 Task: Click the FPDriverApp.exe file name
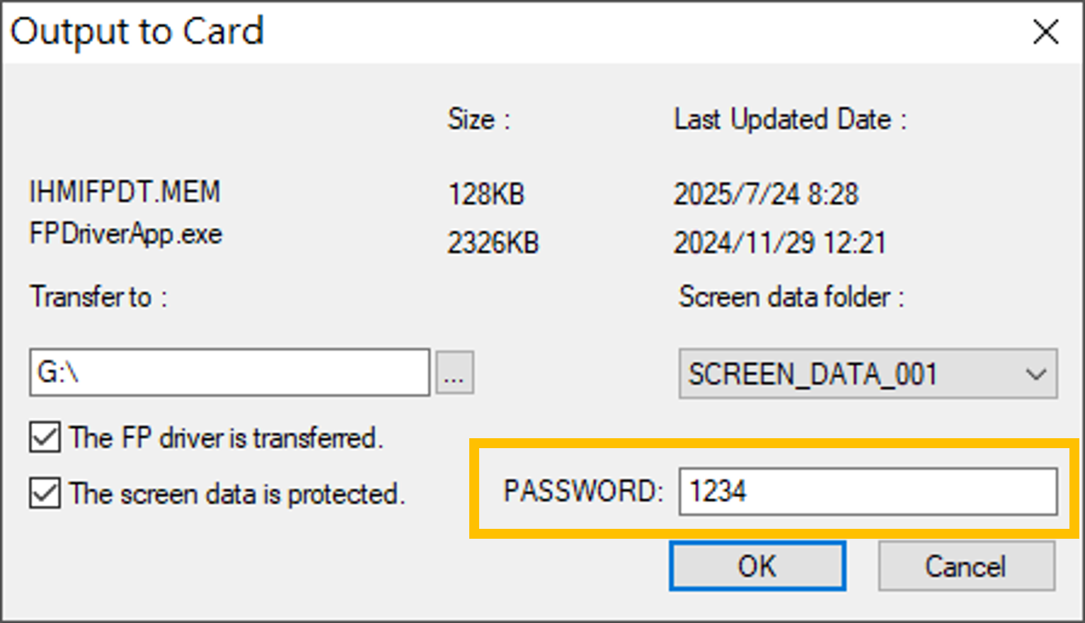pos(126,234)
